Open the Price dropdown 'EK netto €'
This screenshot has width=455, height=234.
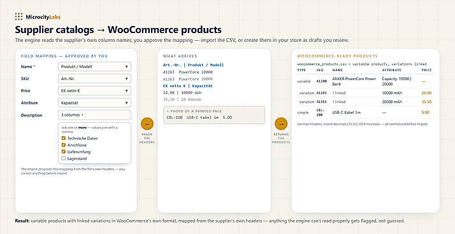pos(94,91)
